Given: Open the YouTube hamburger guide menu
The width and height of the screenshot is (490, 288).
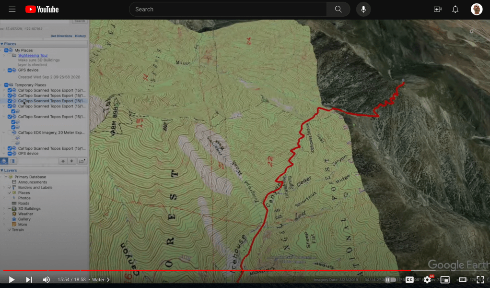Looking at the screenshot, I should tap(12, 9).
